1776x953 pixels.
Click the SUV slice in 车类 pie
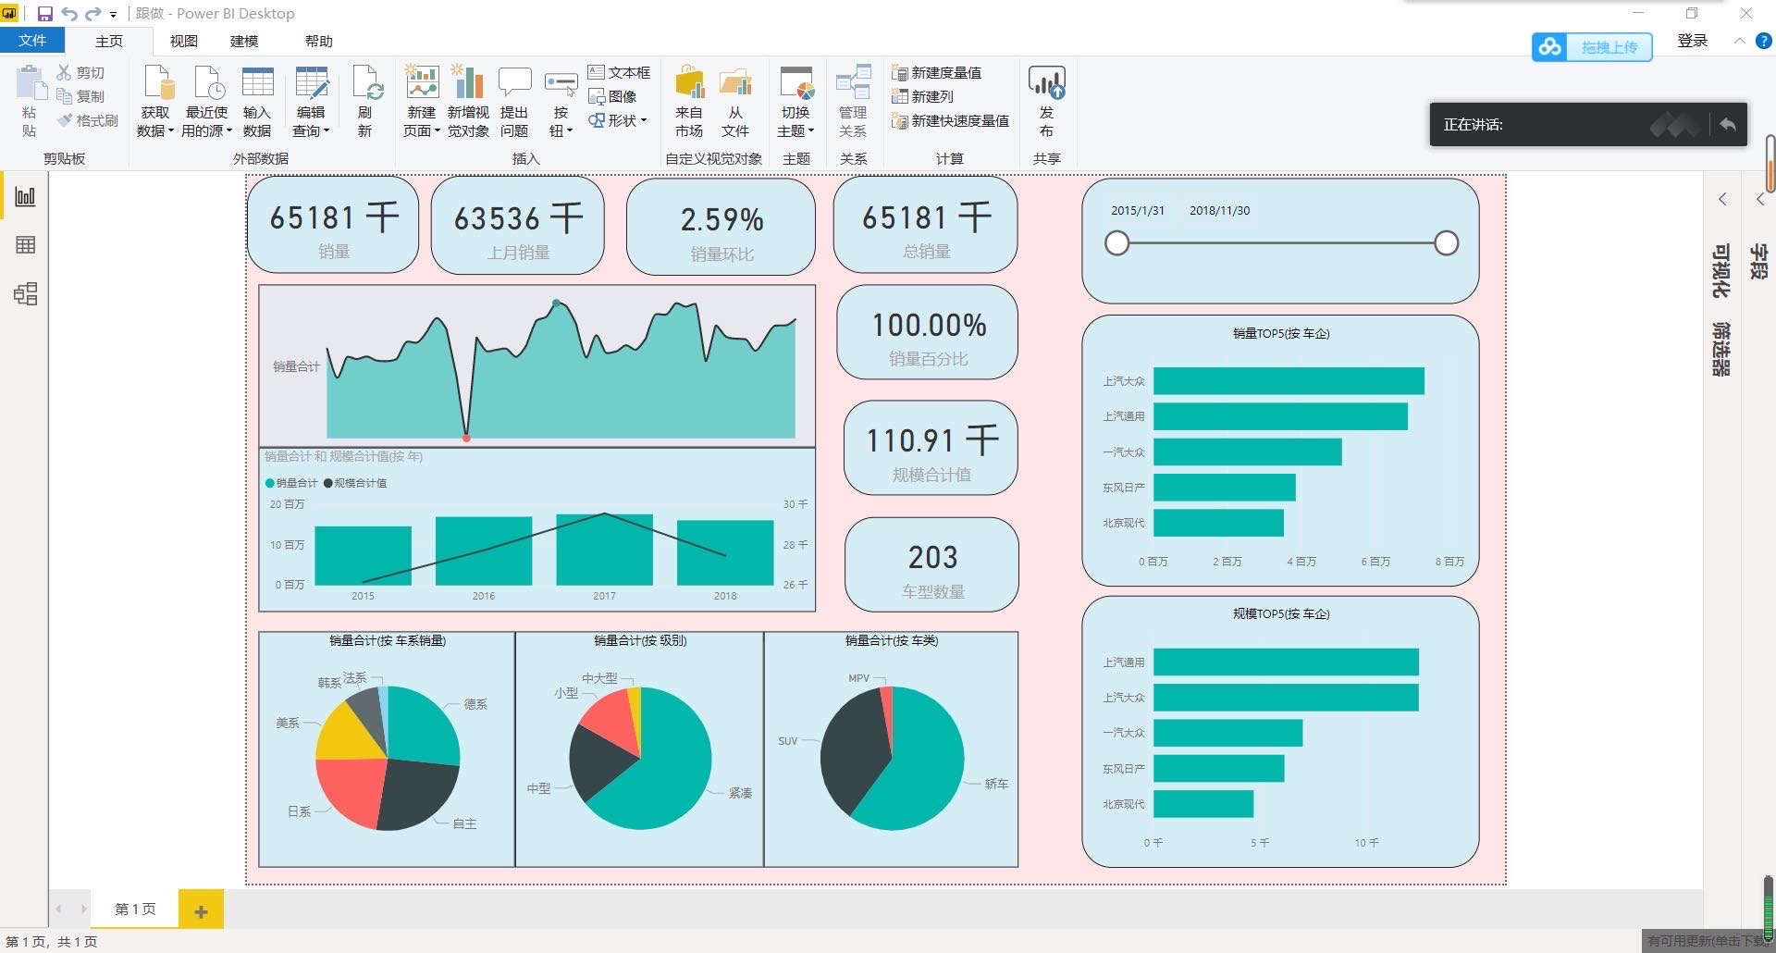851,751
